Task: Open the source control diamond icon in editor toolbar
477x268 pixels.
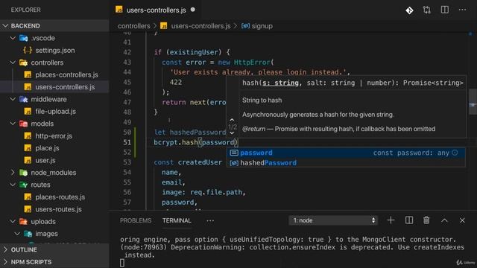Action: (409, 10)
